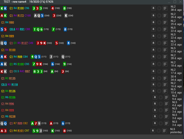This screenshot has height=139, width=184.
Task: Click the A3 hole cards
Action: tap(3, 131)
